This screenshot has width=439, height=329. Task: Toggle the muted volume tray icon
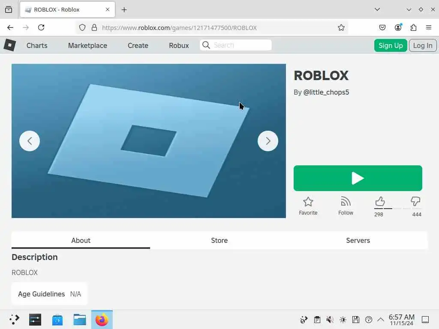point(330,320)
